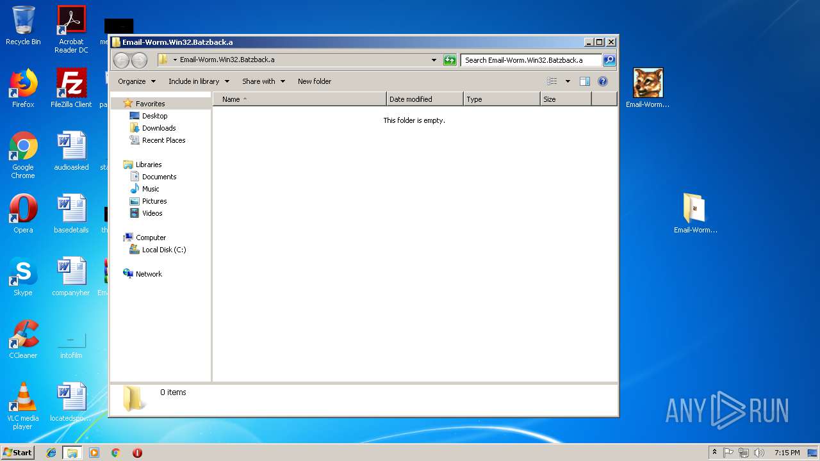Open companyher Word document
820x461 pixels.
[x=71, y=277]
